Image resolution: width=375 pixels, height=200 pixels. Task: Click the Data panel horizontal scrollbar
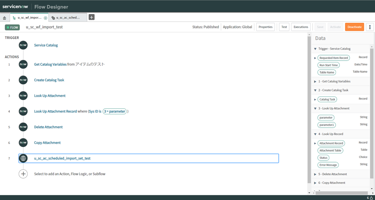pos(342,193)
